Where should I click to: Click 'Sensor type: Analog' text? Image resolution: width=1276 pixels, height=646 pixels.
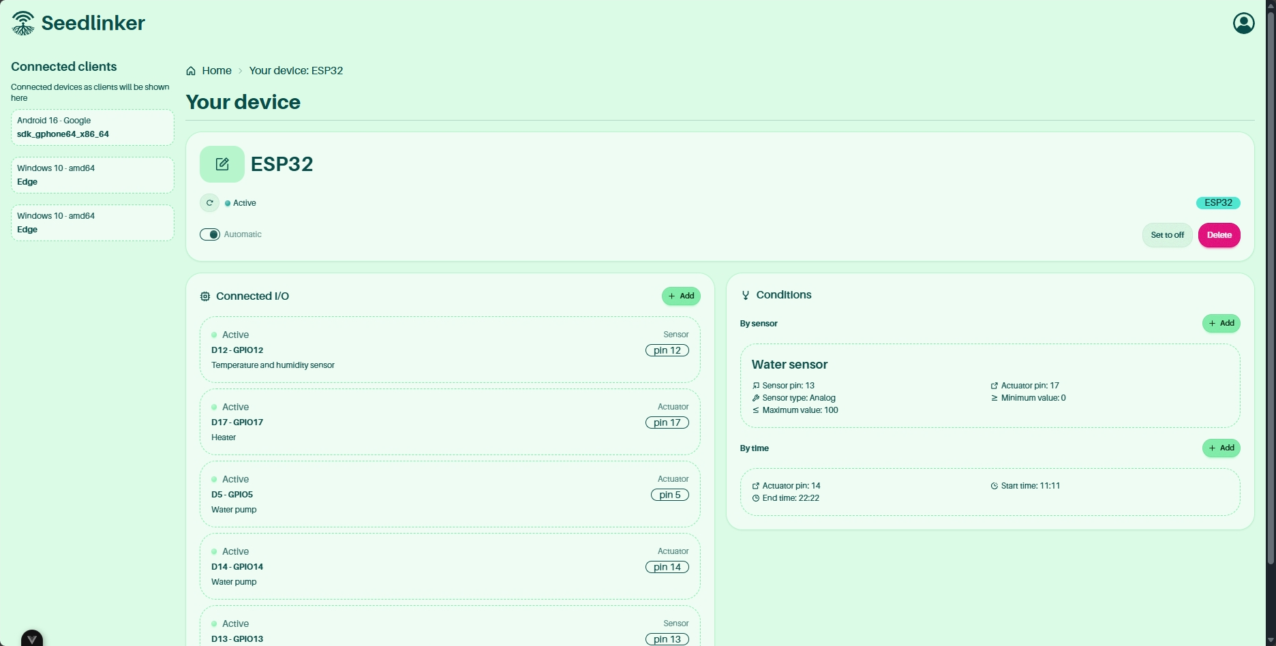[x=799, y=398]
